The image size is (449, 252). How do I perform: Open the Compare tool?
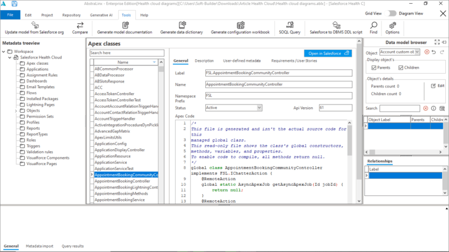point(80,25)
